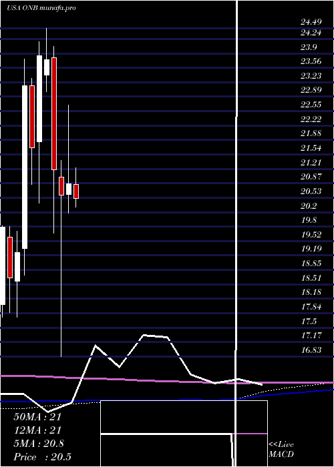Click the longest red candlestick body

pyautogui.click(x=54, y=114)
